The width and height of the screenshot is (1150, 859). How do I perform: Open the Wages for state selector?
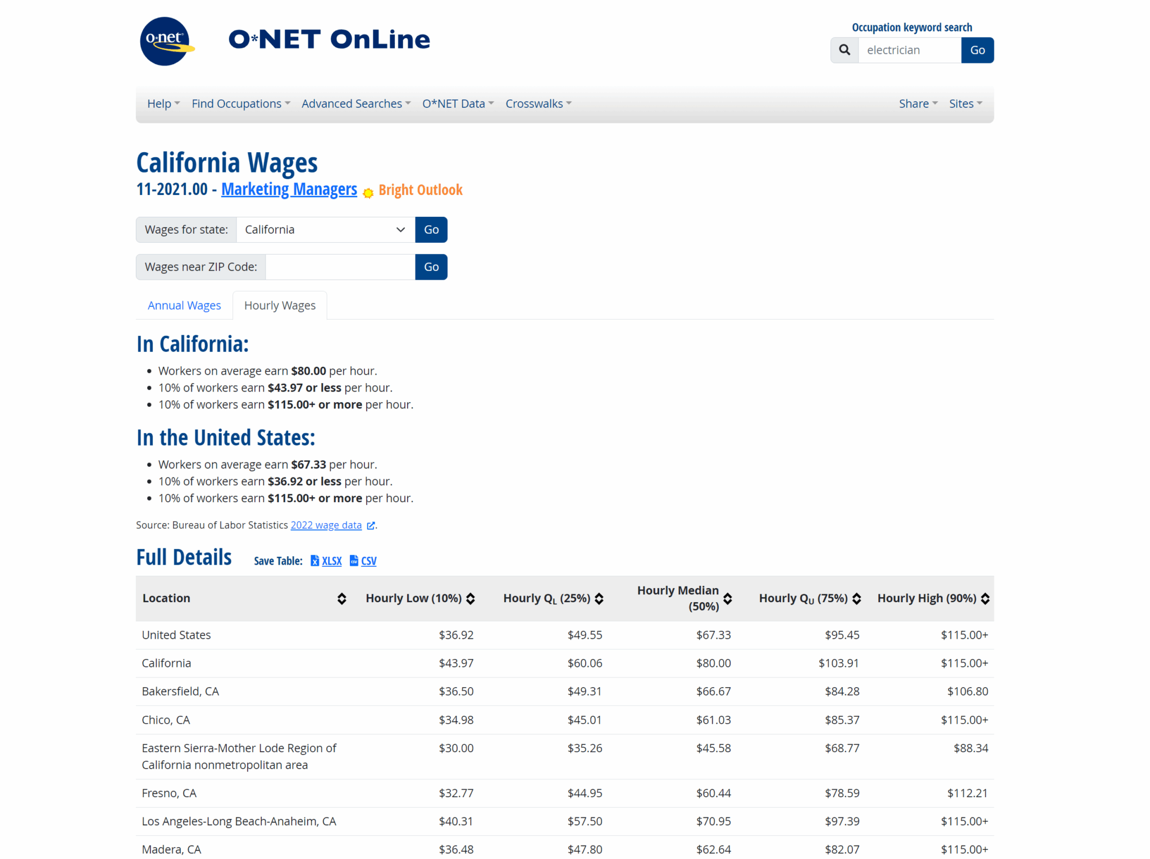tap(326, 230)
